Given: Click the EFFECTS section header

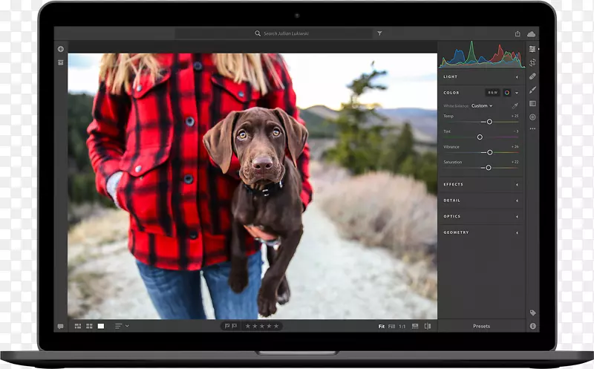Looking at the screenshot, I should (454, 184).
